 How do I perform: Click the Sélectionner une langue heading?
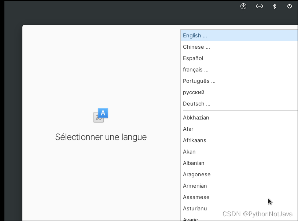click(101, 137)
